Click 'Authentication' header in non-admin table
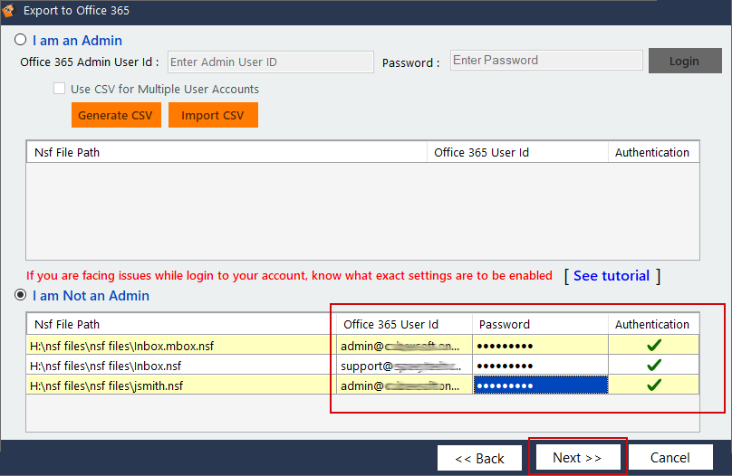 tap(652, 324)
